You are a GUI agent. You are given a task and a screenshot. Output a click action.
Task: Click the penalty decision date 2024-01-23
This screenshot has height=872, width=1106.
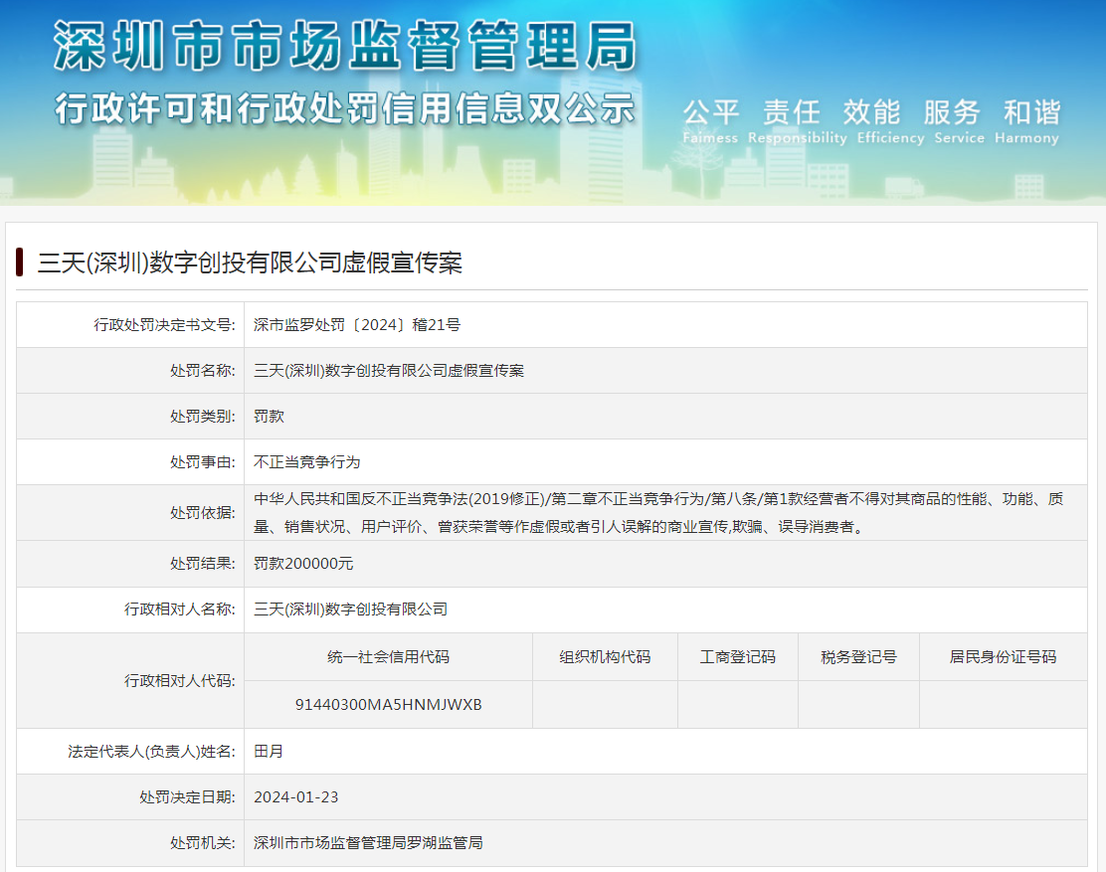click(x=295, y=796)
